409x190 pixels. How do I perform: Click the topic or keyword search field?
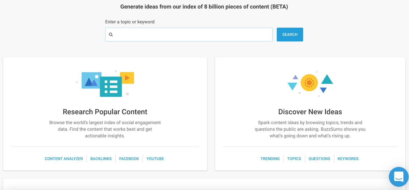point(189,34)
